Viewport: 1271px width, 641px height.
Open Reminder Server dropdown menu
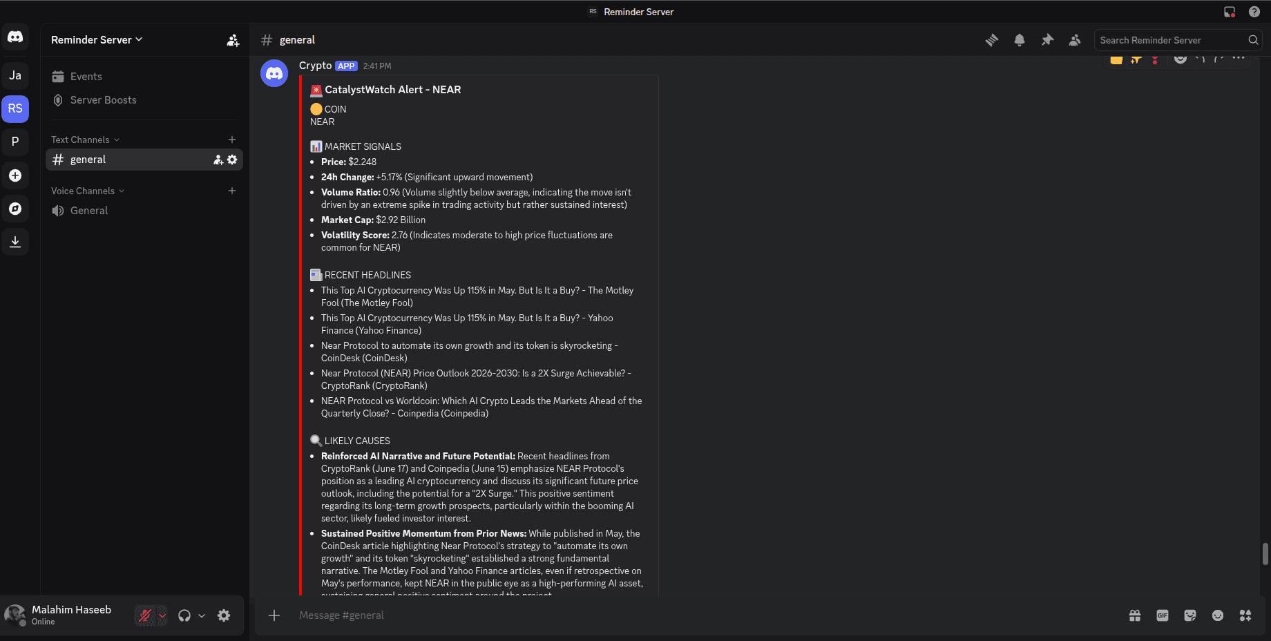tap(97, 40)
